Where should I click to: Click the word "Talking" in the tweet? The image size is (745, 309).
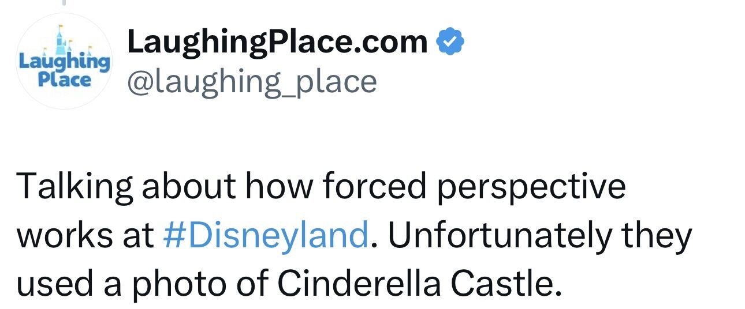73,187
